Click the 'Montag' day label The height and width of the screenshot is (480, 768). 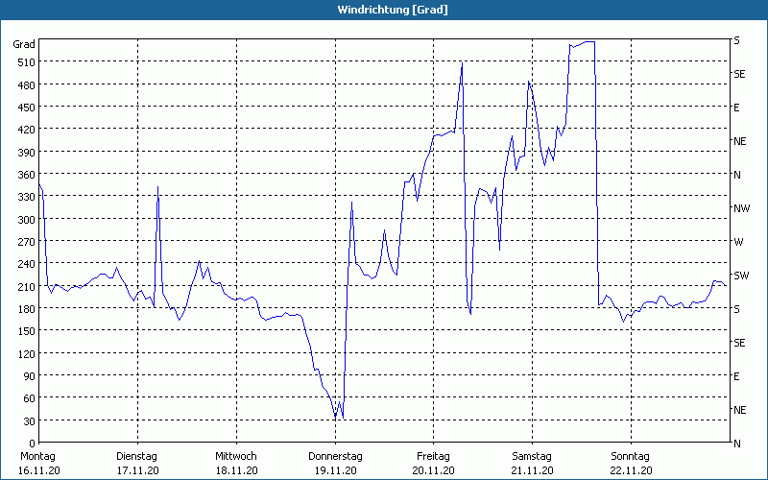click(x=37, y=457)
